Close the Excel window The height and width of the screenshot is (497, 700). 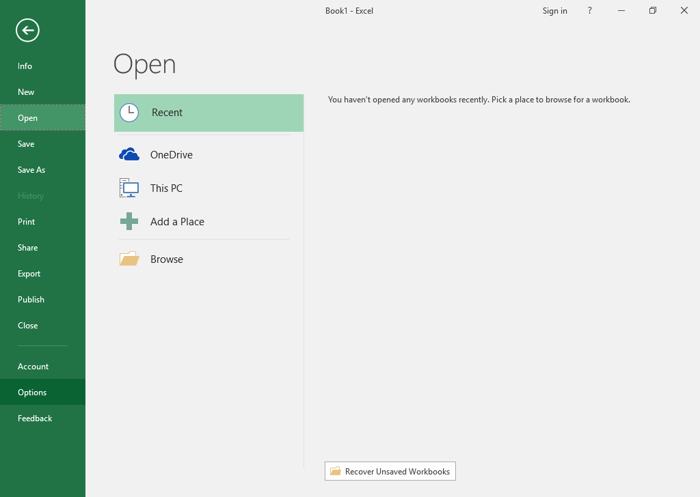click(684, 10)
